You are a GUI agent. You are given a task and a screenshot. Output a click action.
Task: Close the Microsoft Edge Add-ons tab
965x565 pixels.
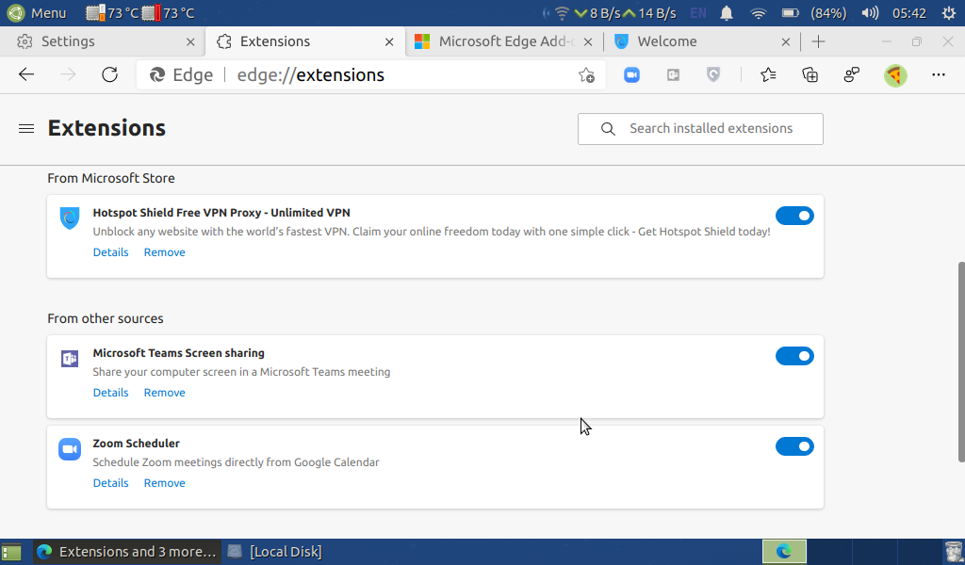[588, 41]
